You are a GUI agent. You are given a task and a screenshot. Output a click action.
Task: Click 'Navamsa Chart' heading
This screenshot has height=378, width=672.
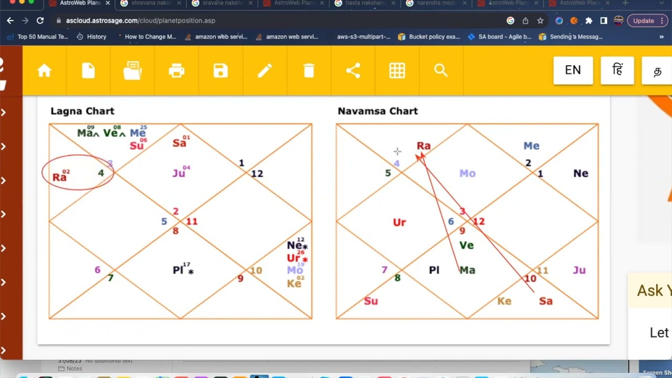(378, 111)
